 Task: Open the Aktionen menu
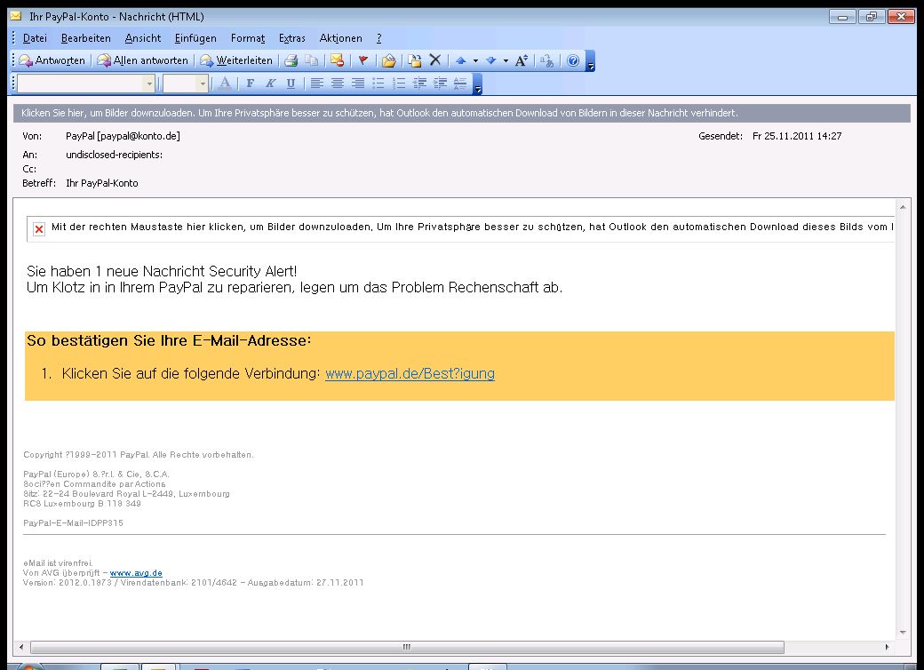(340, 38)
